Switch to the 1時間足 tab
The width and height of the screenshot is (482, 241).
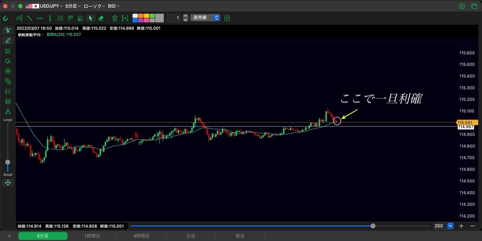(x=92, y=236)
